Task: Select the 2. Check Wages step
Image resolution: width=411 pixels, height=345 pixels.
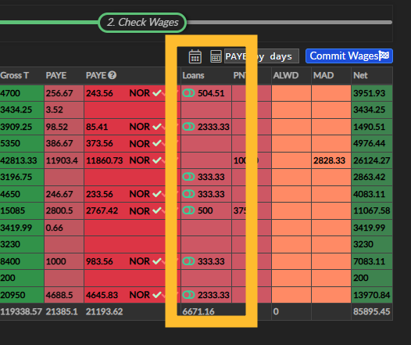Action: (142, 23)
